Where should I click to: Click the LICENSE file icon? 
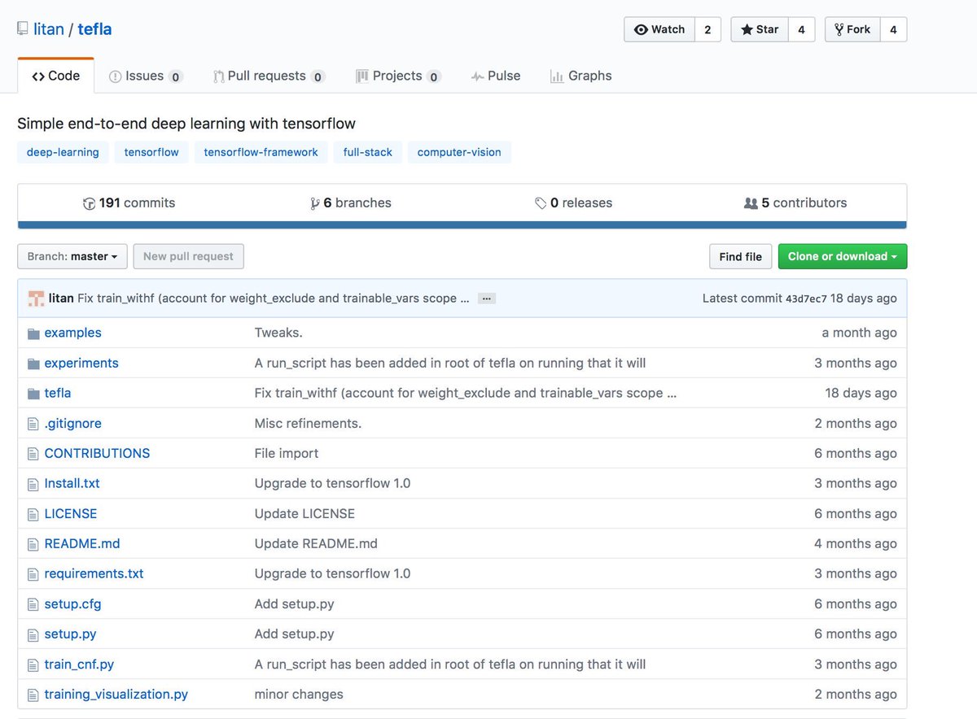point(33,514)
